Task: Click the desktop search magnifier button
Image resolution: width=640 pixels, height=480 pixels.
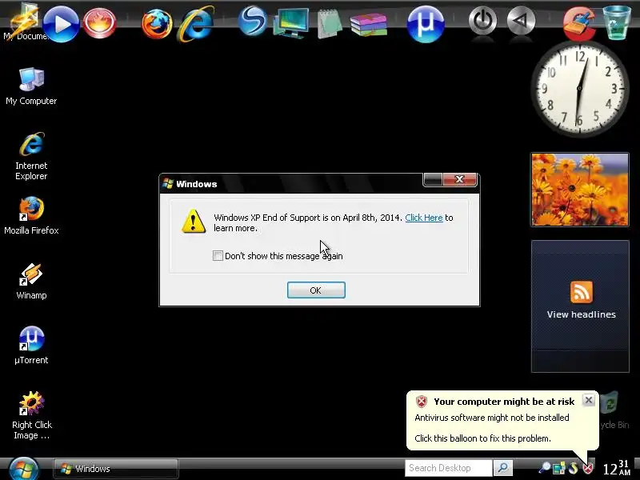Action: pos(503,468)
